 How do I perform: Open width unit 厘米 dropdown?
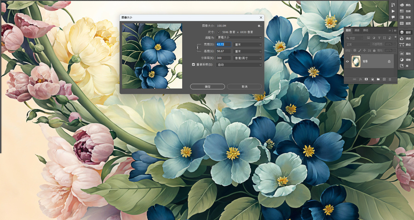[x=247, y=45]
